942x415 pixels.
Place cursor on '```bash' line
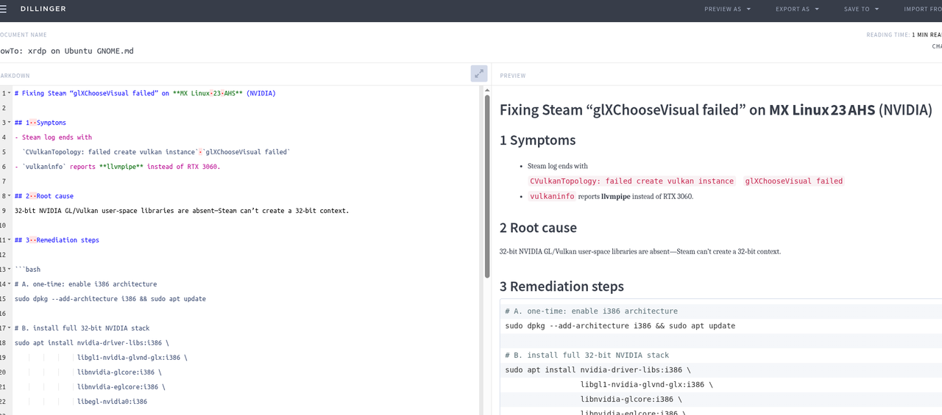pyautogui.click(x=27, y=270)
